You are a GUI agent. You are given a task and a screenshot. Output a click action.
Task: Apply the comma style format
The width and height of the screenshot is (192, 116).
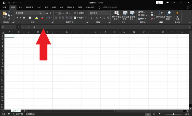coord(100,18)
